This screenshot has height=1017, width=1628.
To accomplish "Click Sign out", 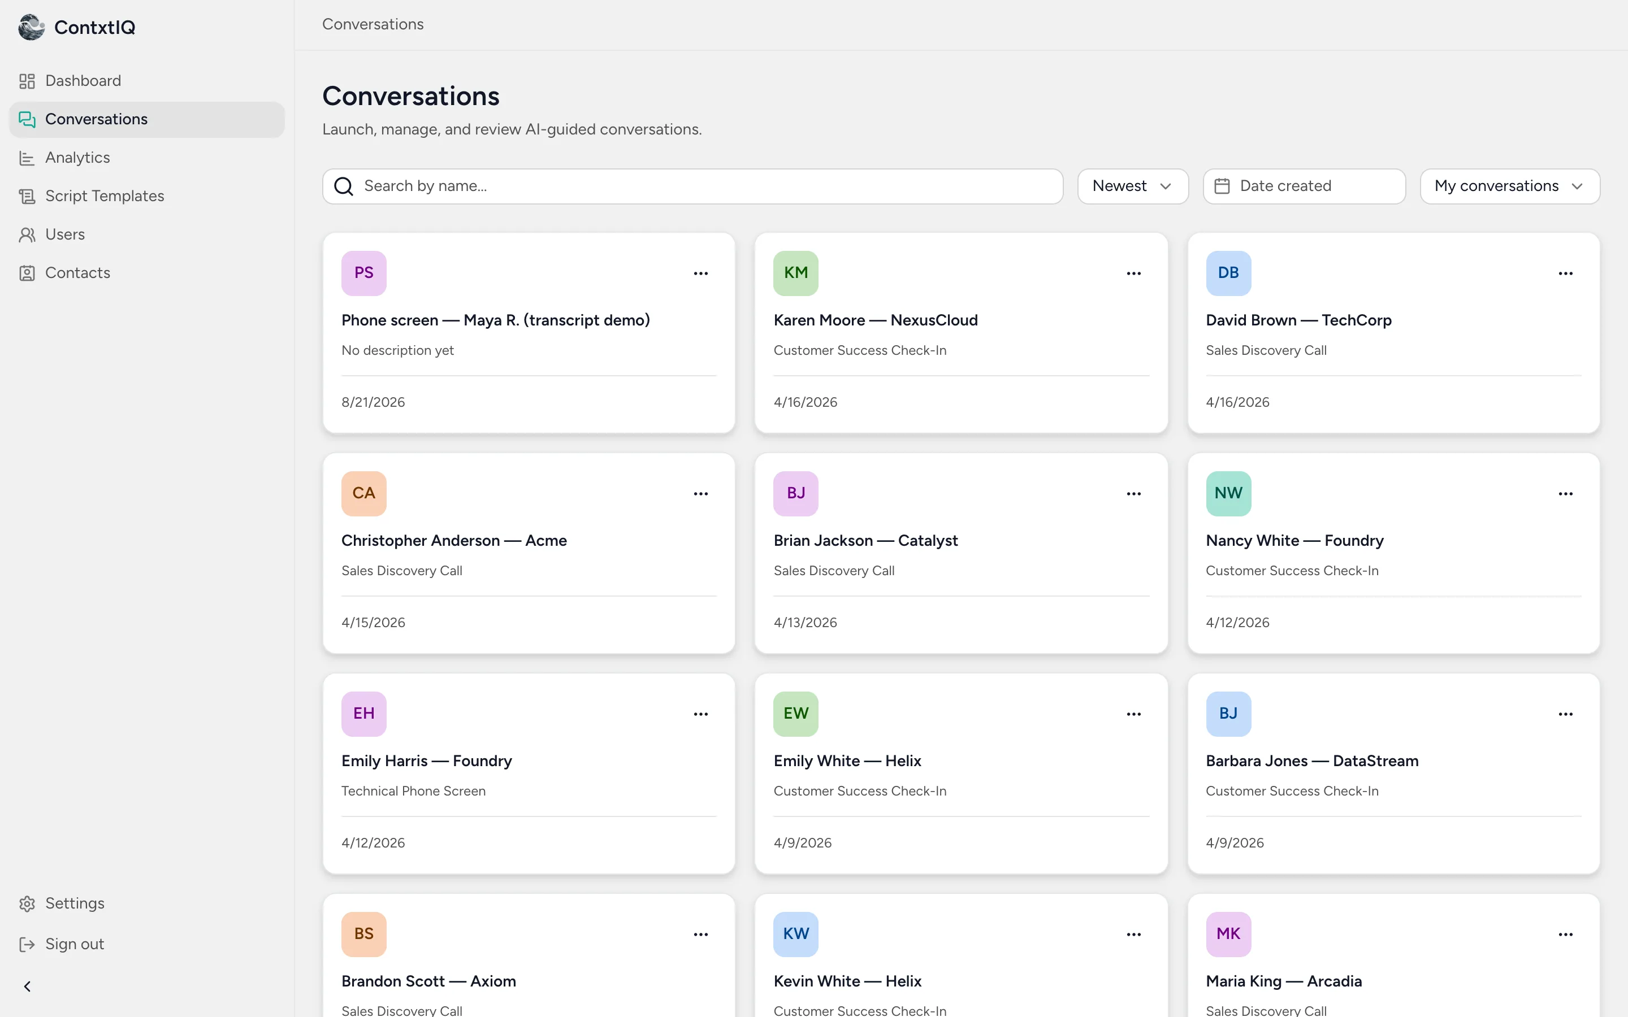I will point(146,944).
